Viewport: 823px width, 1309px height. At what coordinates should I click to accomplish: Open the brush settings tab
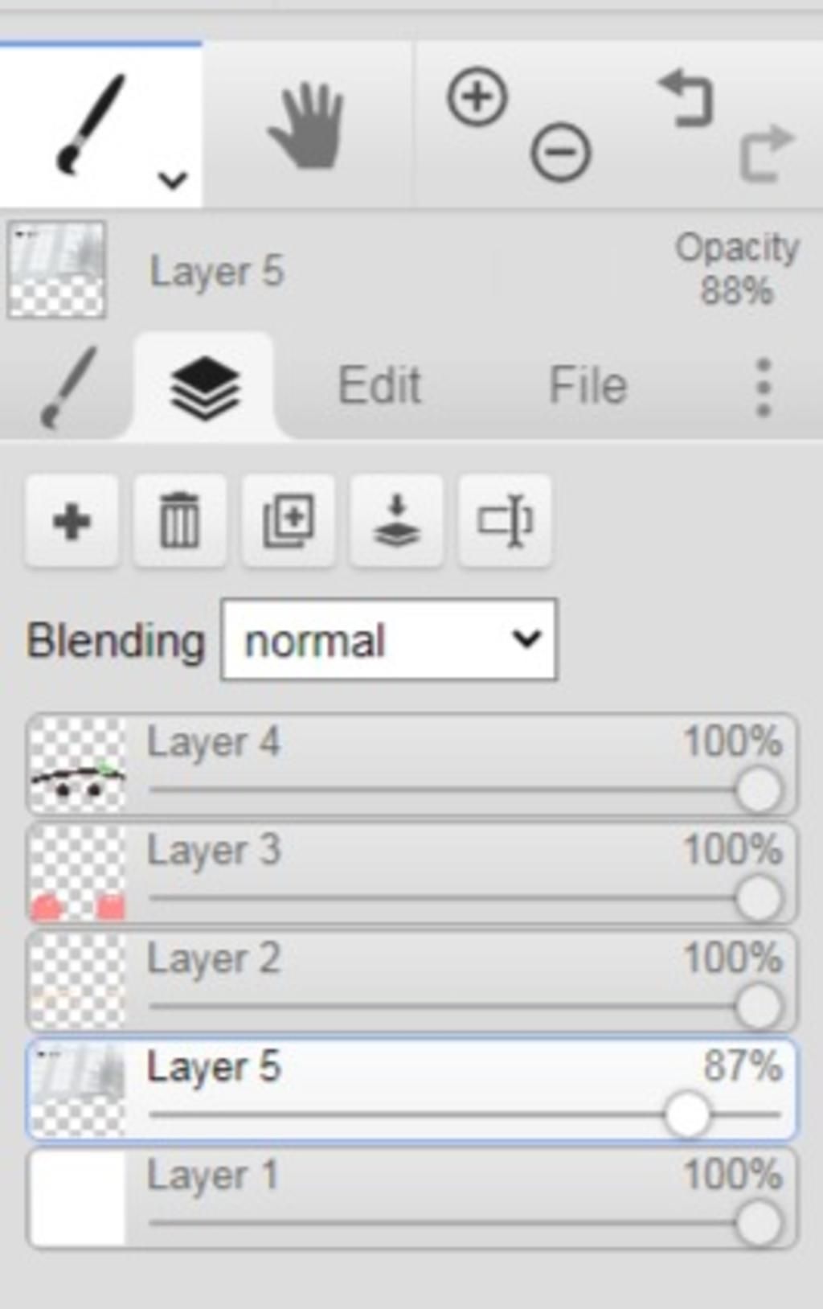[x=68, y=388]
